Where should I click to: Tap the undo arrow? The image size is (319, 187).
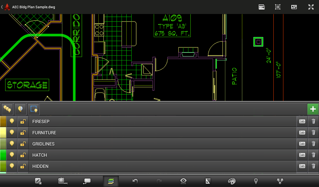click(135, 181)
